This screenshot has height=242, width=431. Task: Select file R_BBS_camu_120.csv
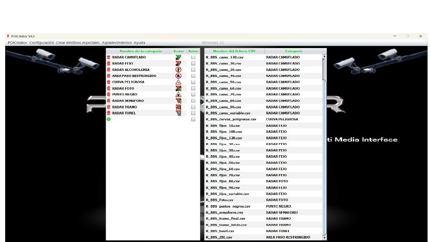[225, 57]
